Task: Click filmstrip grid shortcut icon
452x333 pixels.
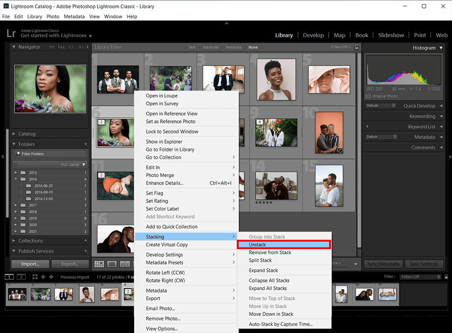Action: 35,277
